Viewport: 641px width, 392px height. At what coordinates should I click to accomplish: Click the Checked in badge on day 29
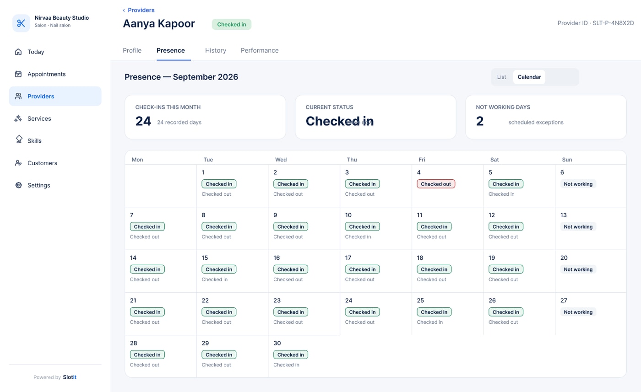[x=219, y=354]
